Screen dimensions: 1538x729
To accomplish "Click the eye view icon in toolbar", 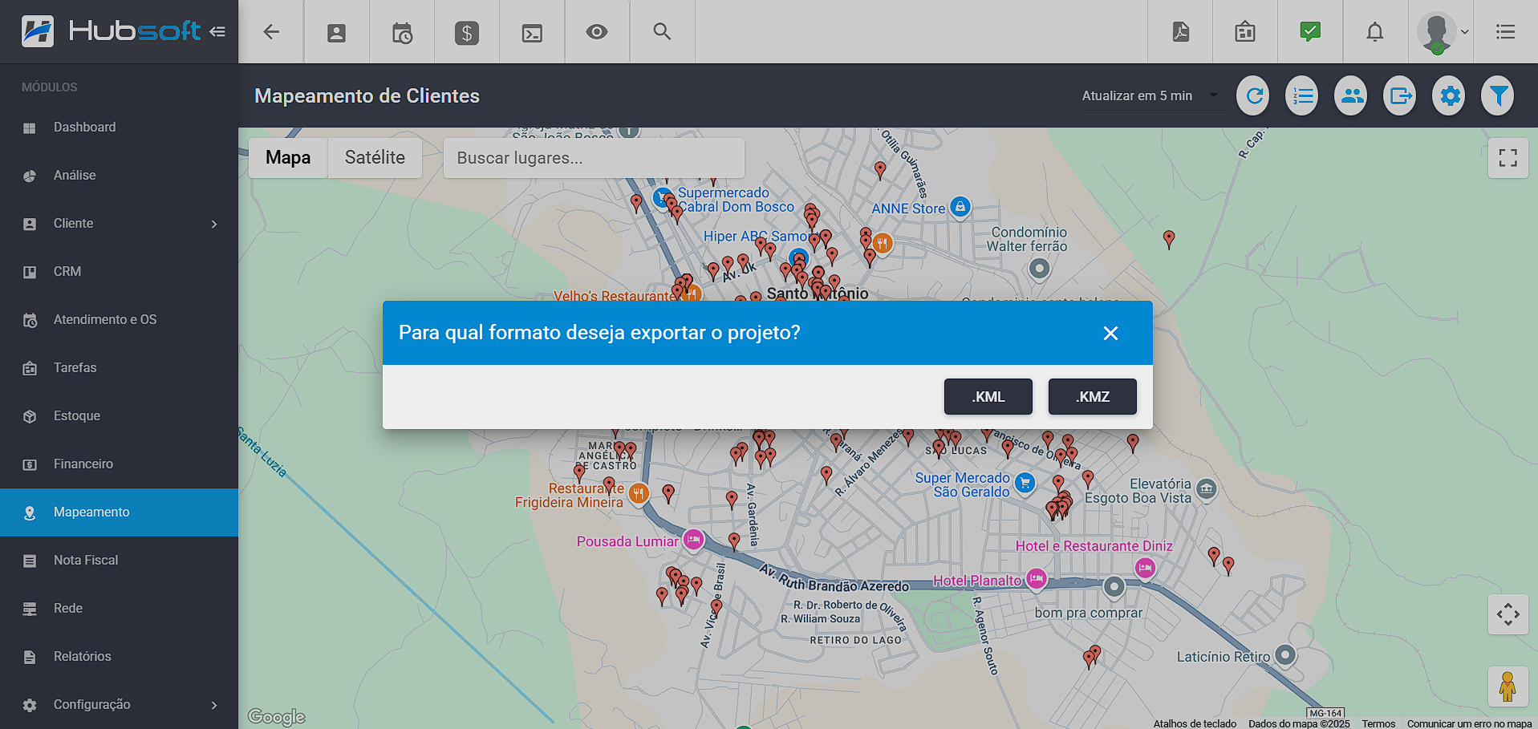I will click(597, 32).
